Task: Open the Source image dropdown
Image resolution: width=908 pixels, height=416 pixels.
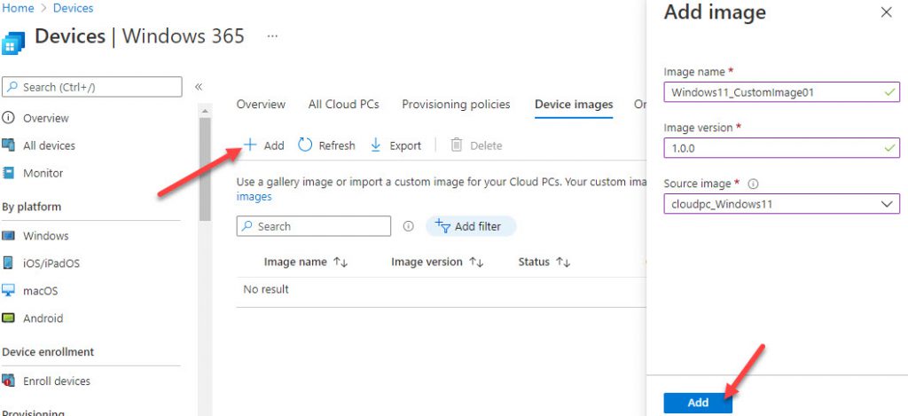Action: click(x=782, y=204)
